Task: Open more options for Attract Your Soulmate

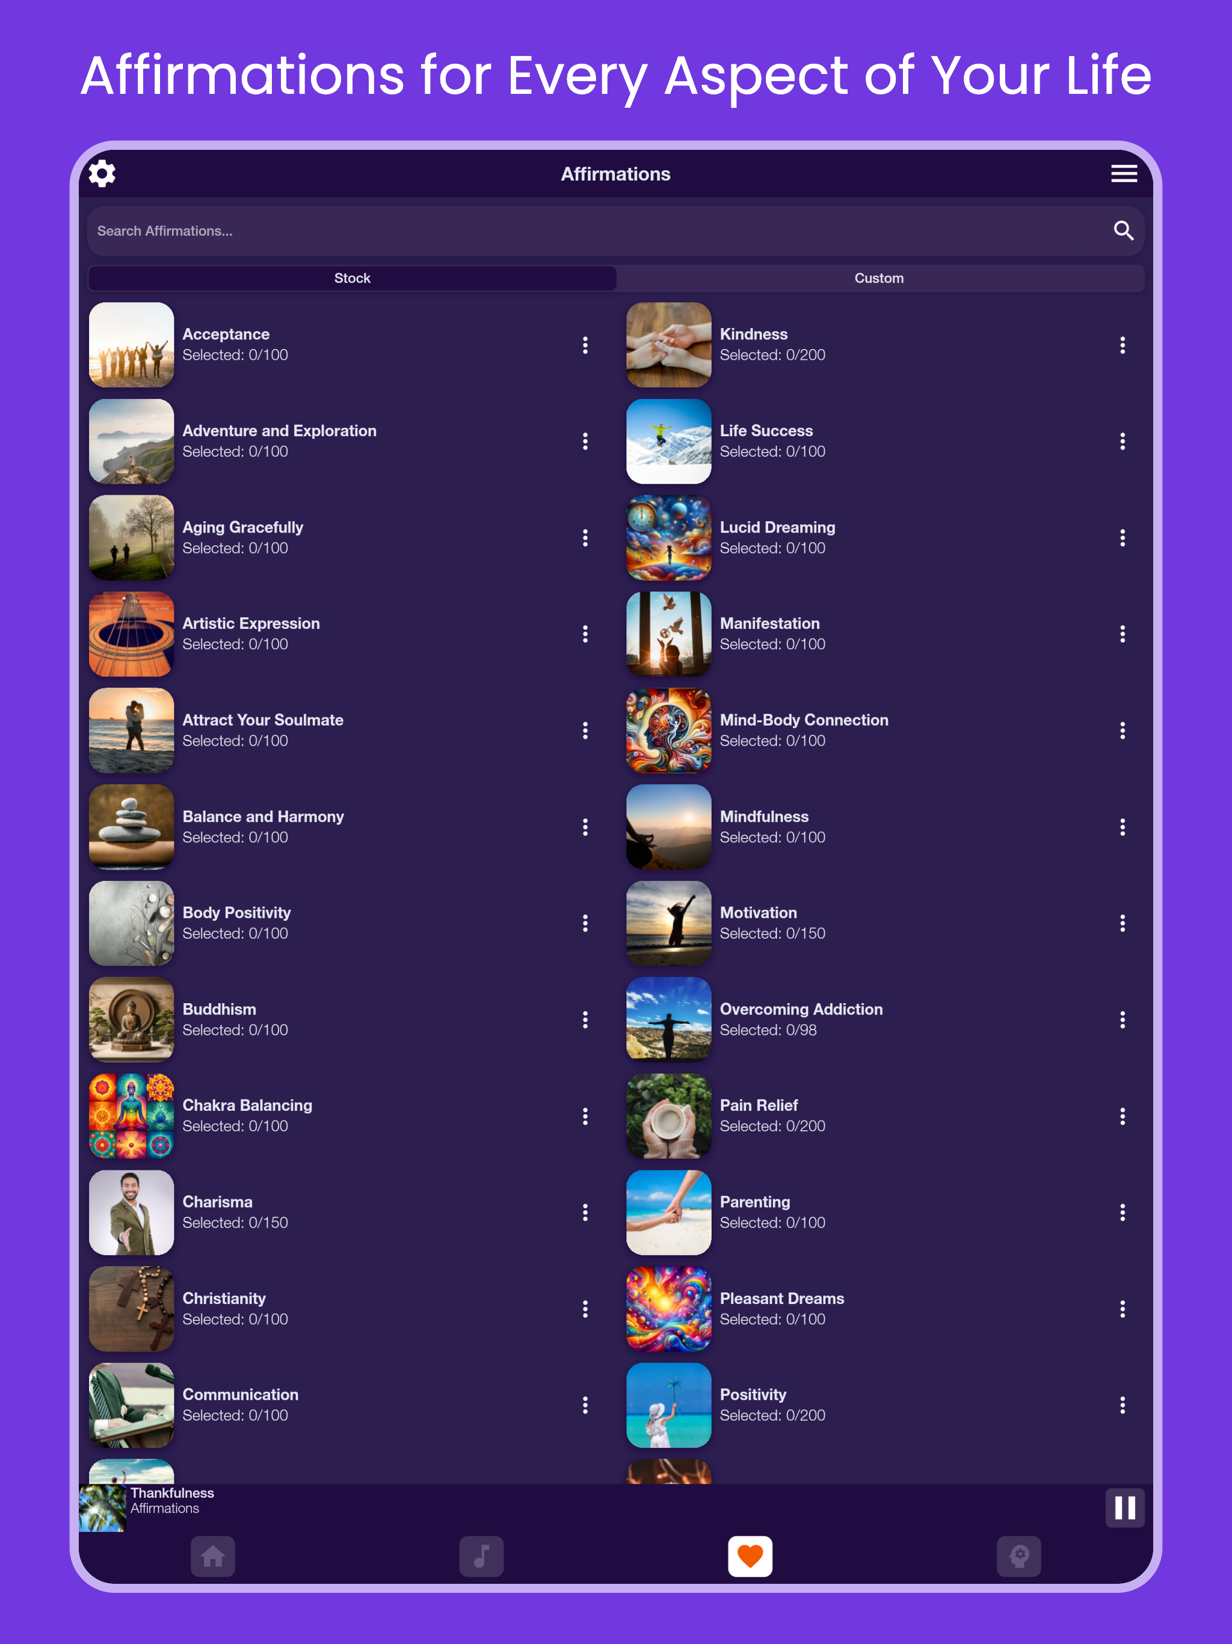Action: (x=585, y=731)
